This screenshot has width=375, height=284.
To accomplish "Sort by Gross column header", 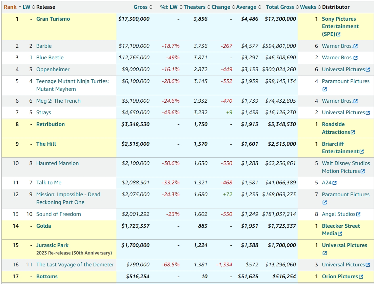I will tap(143, 7).
